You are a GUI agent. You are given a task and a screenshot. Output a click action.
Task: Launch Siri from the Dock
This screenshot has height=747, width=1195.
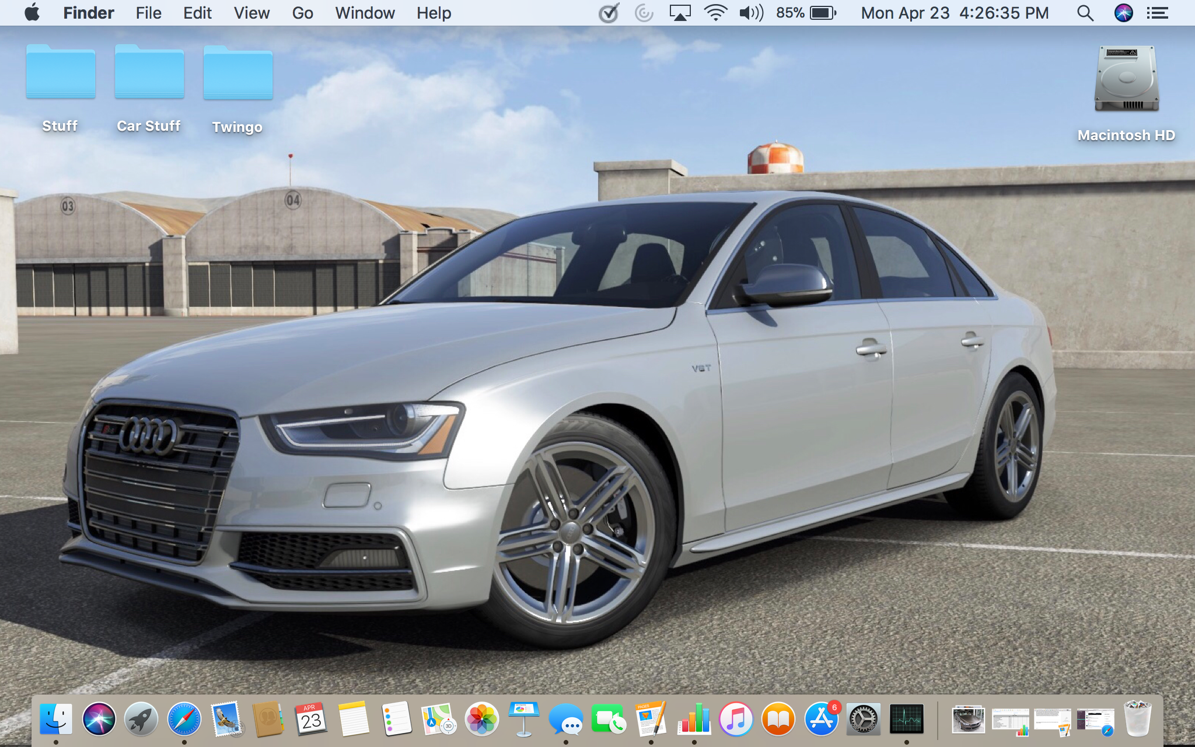coord(99,719)
